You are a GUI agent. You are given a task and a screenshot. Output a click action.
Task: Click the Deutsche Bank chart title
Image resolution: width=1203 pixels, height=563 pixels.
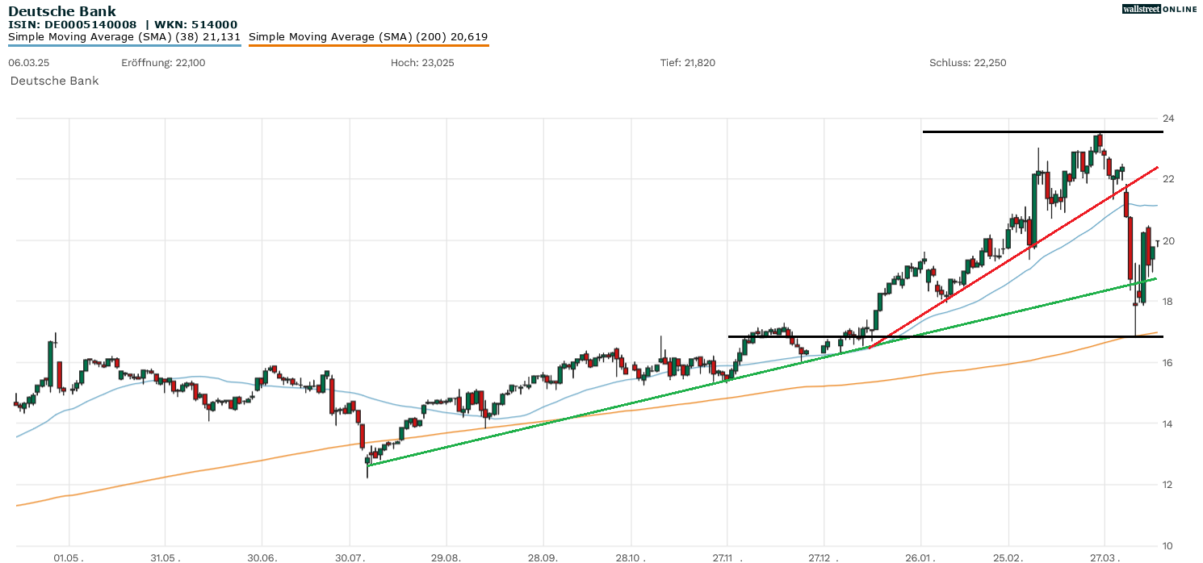[62, 11]
